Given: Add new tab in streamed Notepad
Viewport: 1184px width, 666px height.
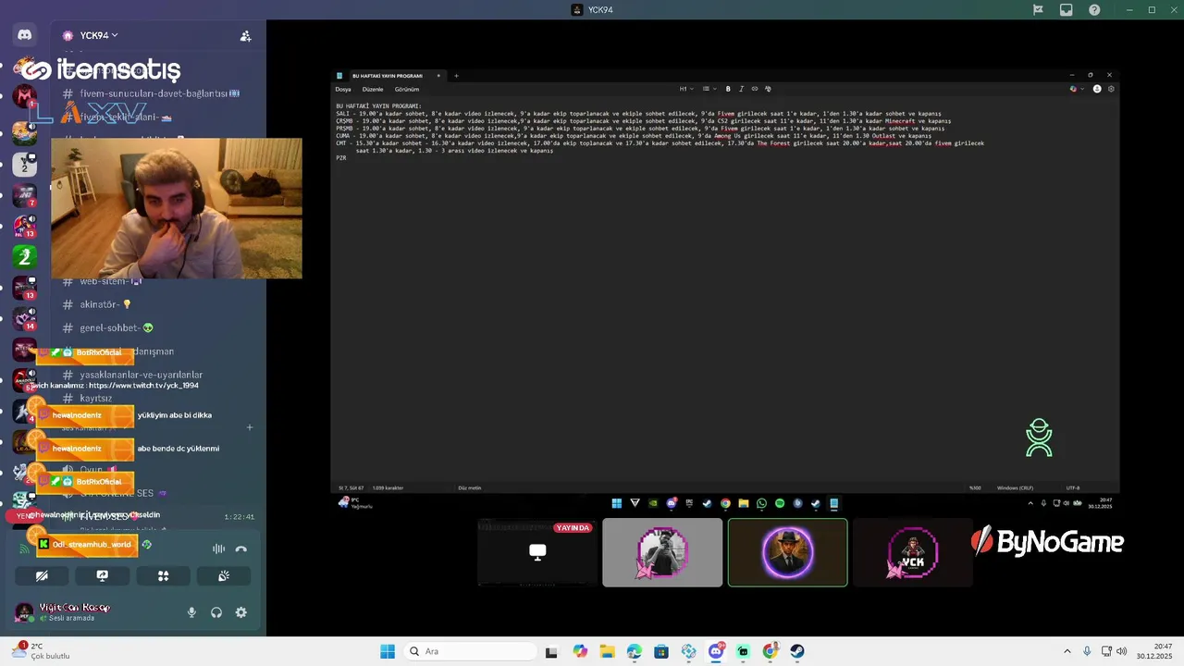Looking at the screenshot, I should click(456, 76).
